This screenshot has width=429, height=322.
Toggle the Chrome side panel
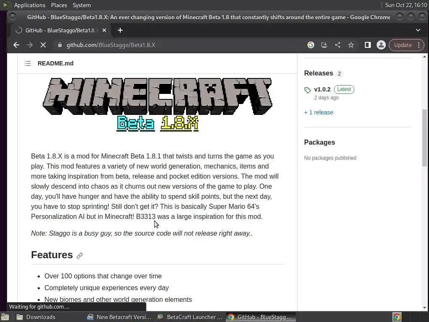pyautogui.click(x=368, y=45)
